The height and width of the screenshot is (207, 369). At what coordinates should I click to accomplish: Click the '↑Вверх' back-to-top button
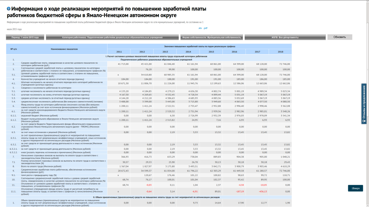(x=355, y=188)
